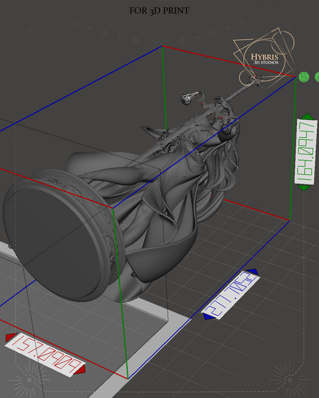Click the Hybris 3D Studios logo

[x=265, y=58]
